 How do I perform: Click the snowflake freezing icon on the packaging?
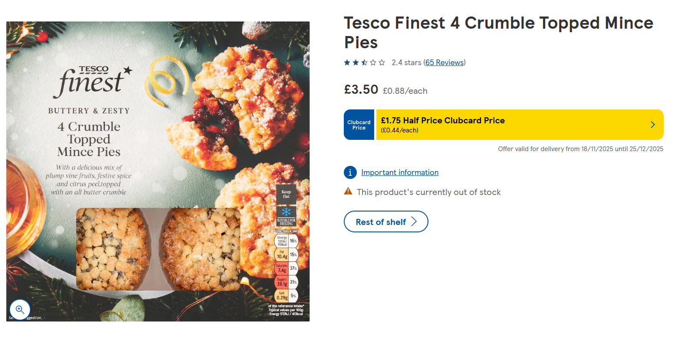click(286, 212)
